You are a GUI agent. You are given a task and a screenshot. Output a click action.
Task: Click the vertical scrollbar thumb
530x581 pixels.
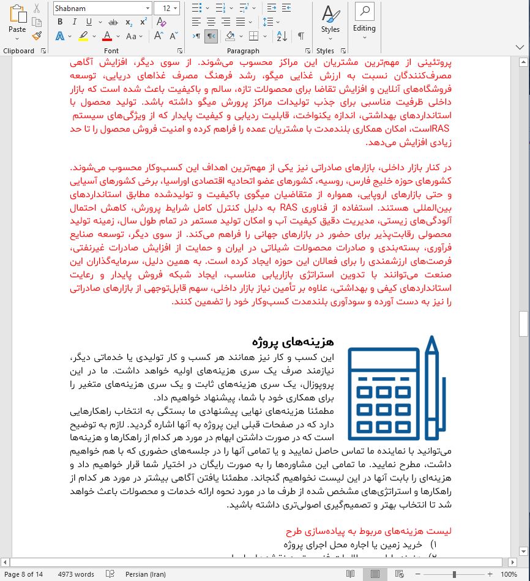pyautogui.click(x=523, y=323)
